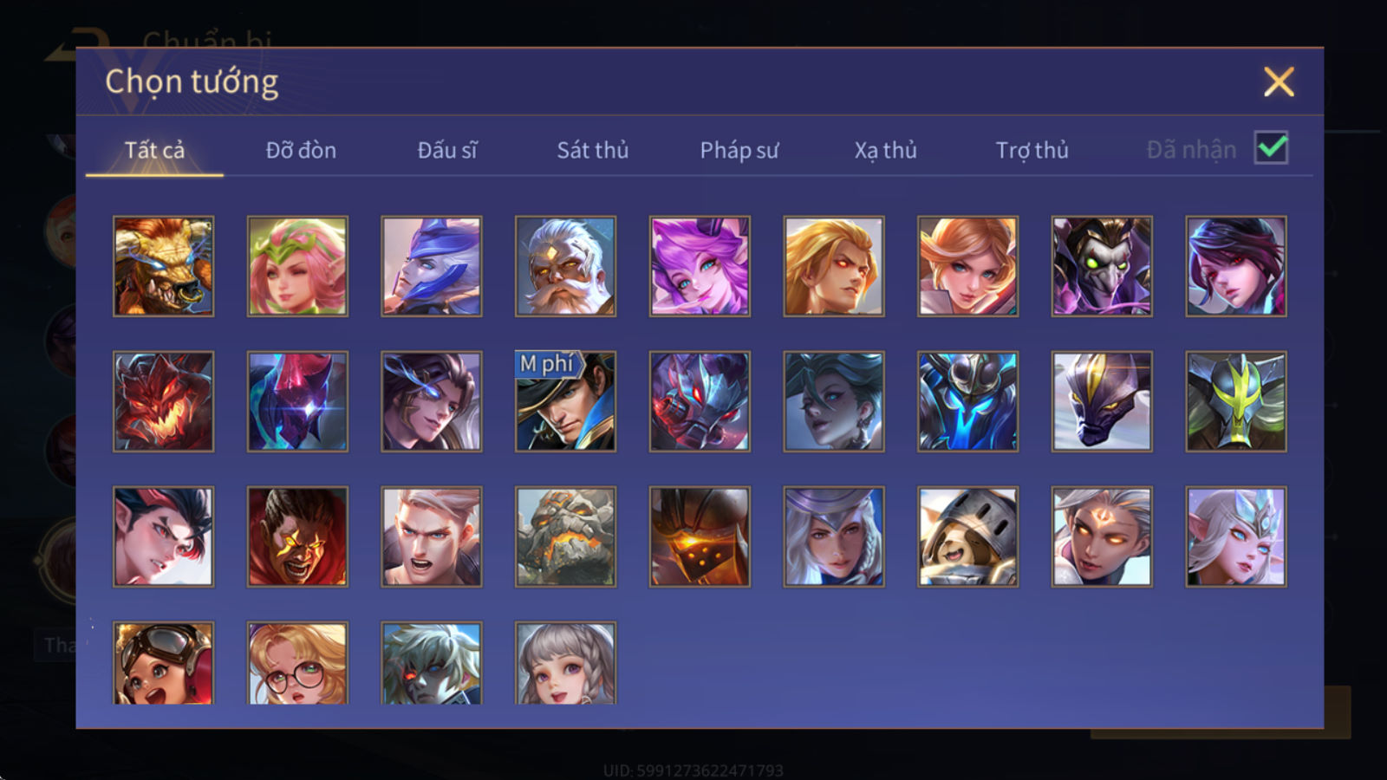Pick the rock golem hero portrait

(565, 536)
